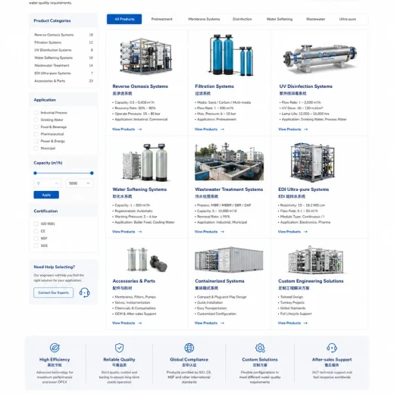Click the Global Compliance globe icon
This screenshot has height=394, width=394.
click(189, 348)
